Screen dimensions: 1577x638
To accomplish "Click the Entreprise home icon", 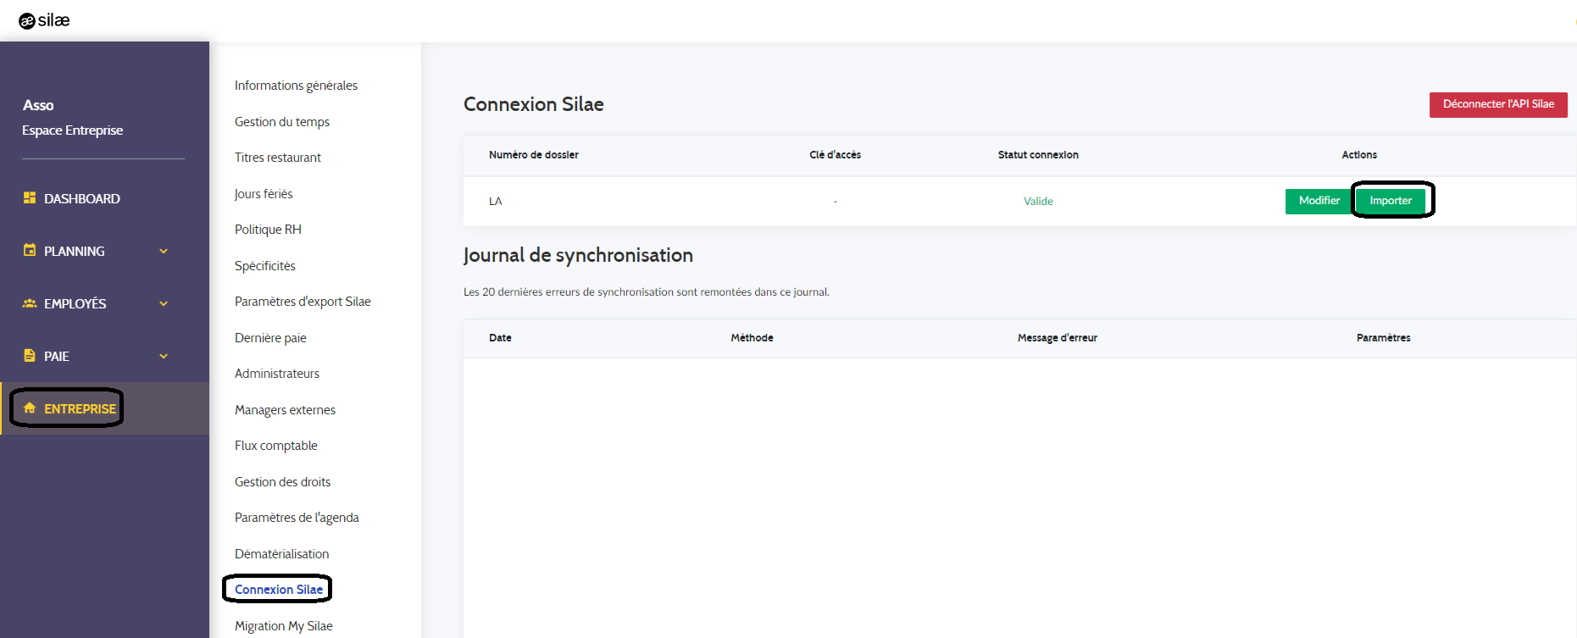I will [x=30, y=408].
